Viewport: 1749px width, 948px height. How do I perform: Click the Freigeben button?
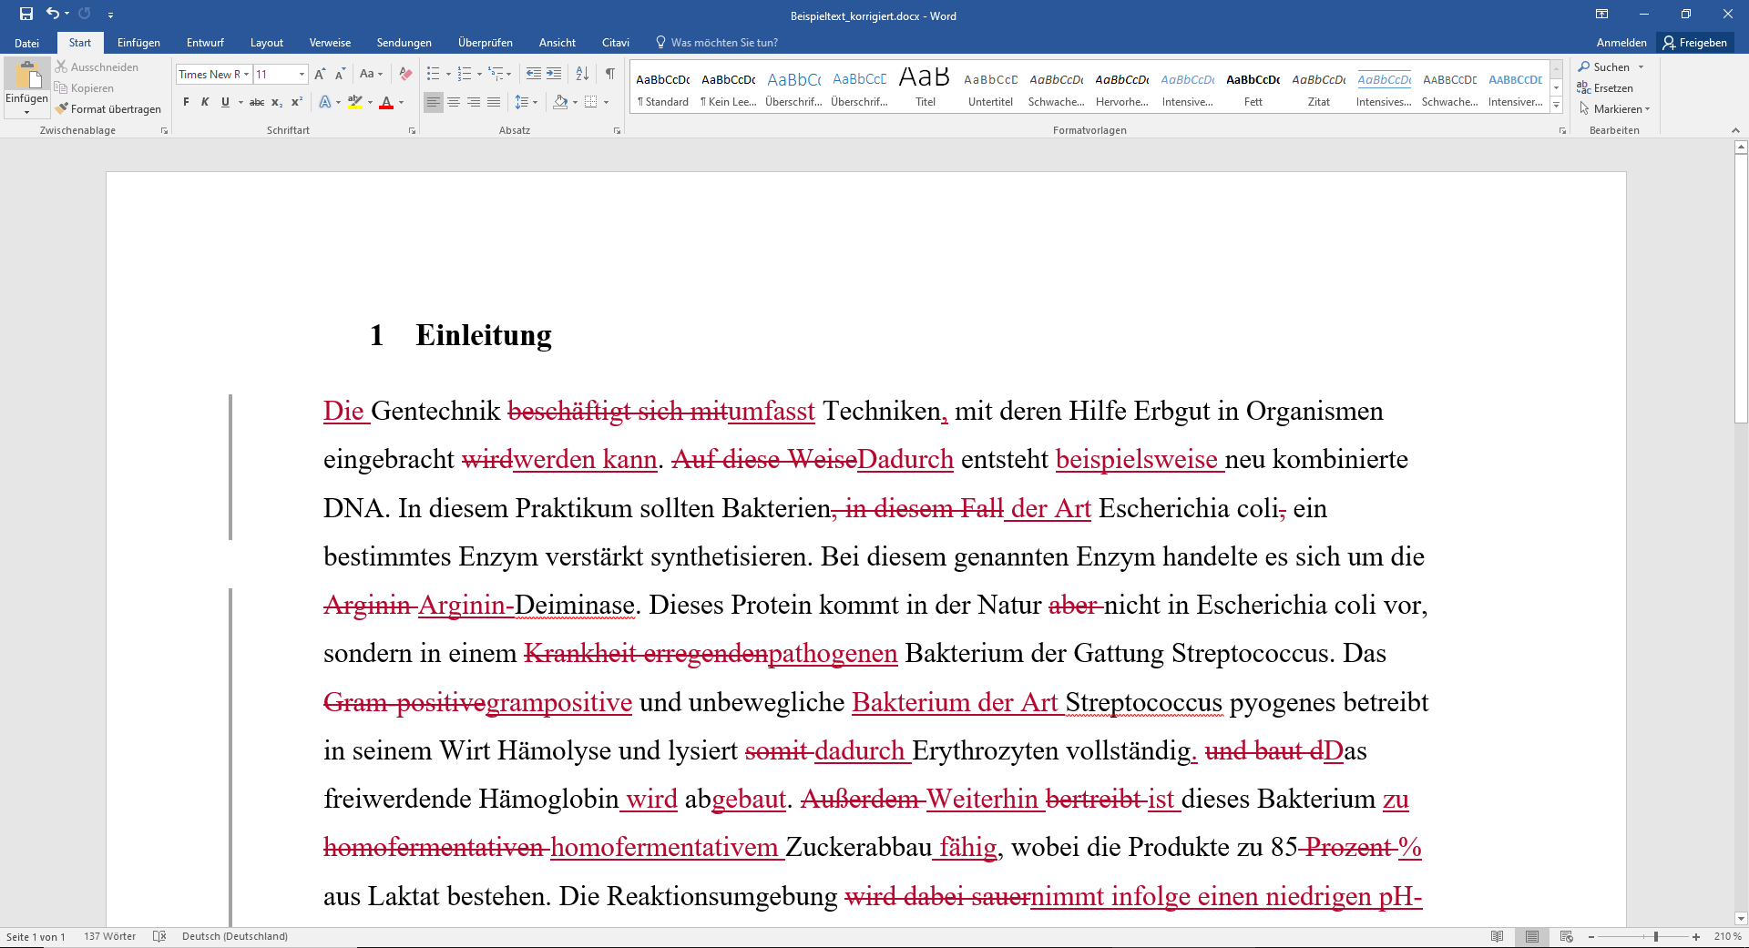click(x=1695, y=42)
